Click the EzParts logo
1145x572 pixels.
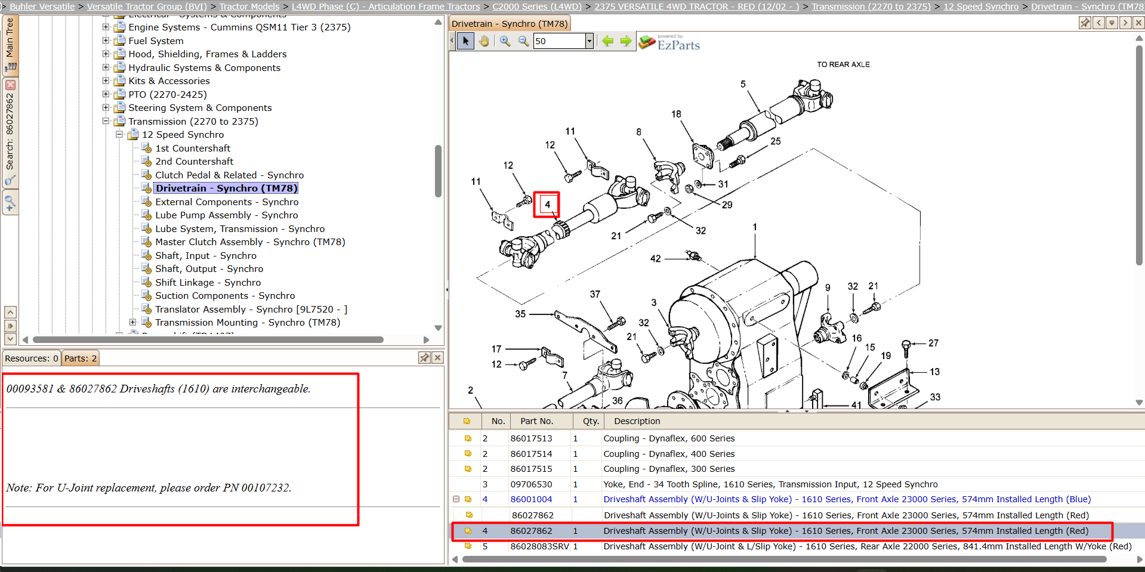pyautogui.click(x=669, y=42)
